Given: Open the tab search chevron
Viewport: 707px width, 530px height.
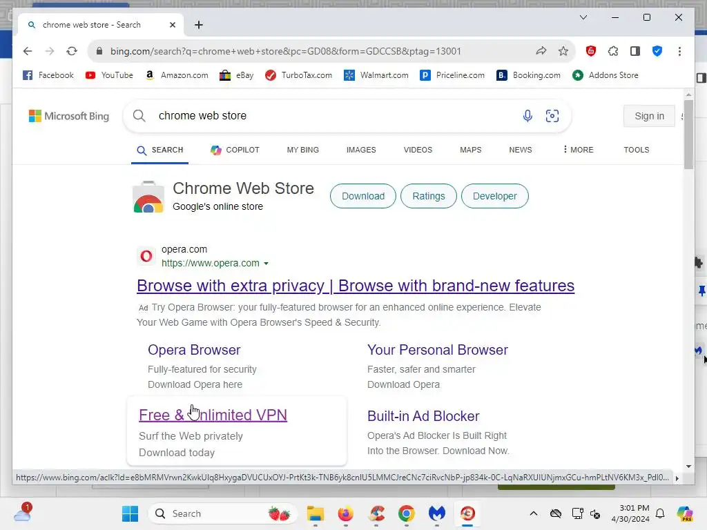Looking at the screenshot, I should 583,17.
